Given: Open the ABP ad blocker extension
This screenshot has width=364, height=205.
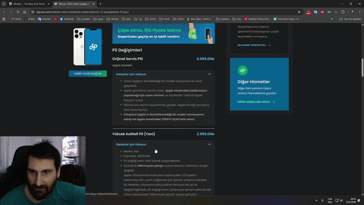Looking at the screenshot, I should point(322,12).
